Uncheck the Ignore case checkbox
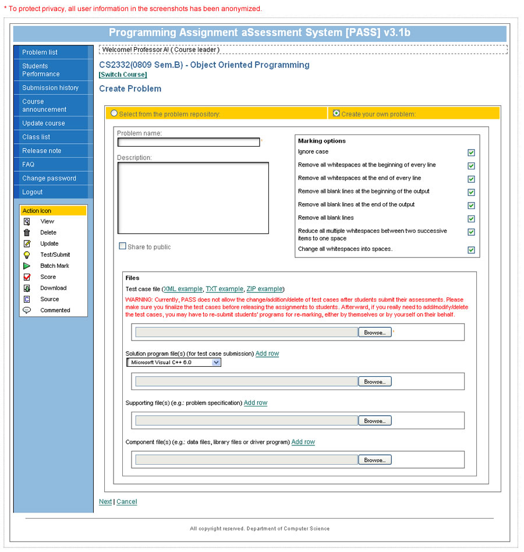This screenshot has height=552, width=524. [x=471, y=153]
